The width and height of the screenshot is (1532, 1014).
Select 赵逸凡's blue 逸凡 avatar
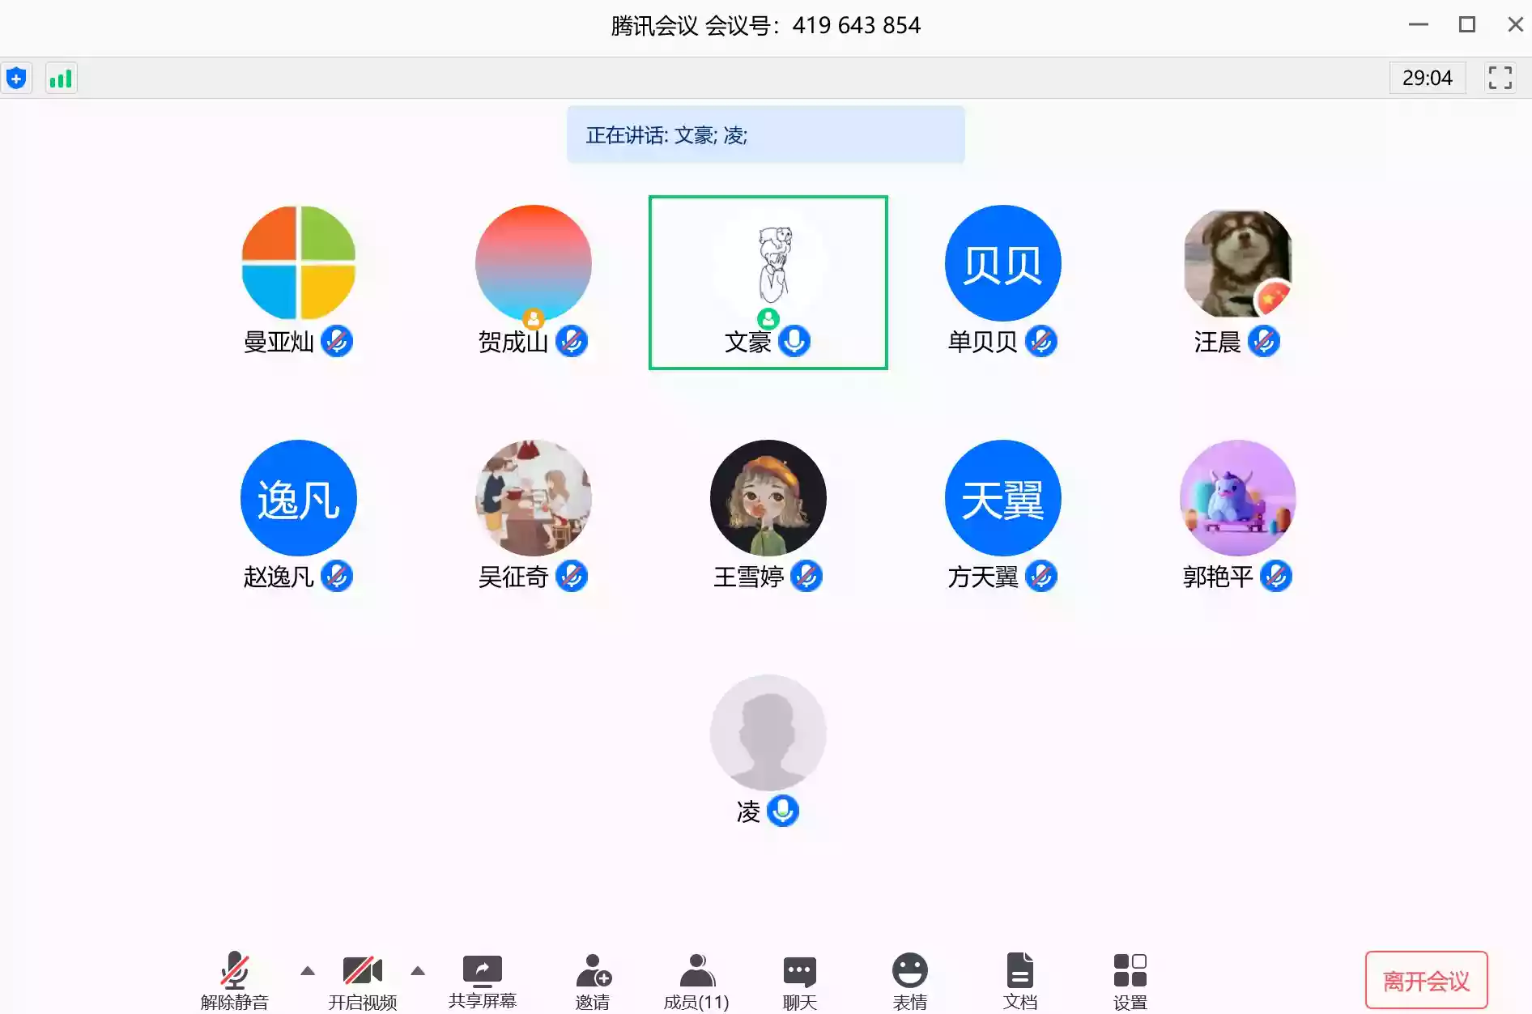pos(299,498)
